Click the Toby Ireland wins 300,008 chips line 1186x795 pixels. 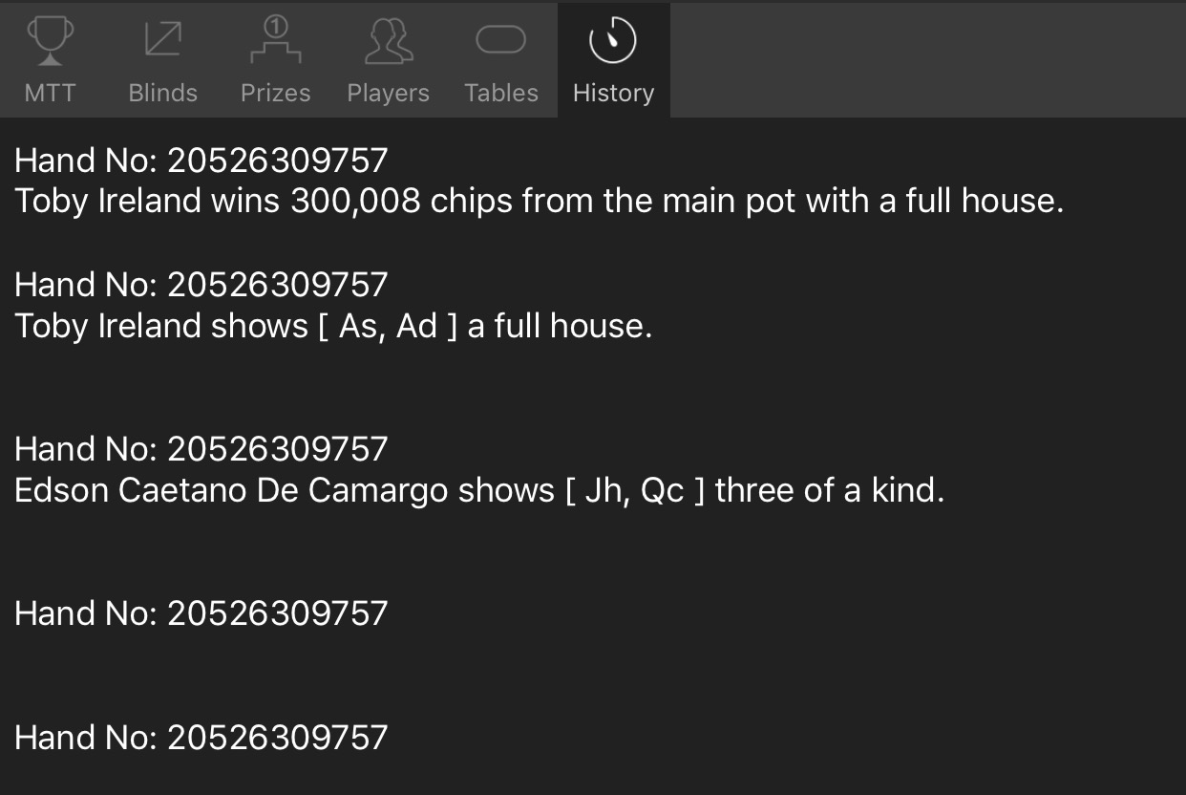[x=540, y=202]
